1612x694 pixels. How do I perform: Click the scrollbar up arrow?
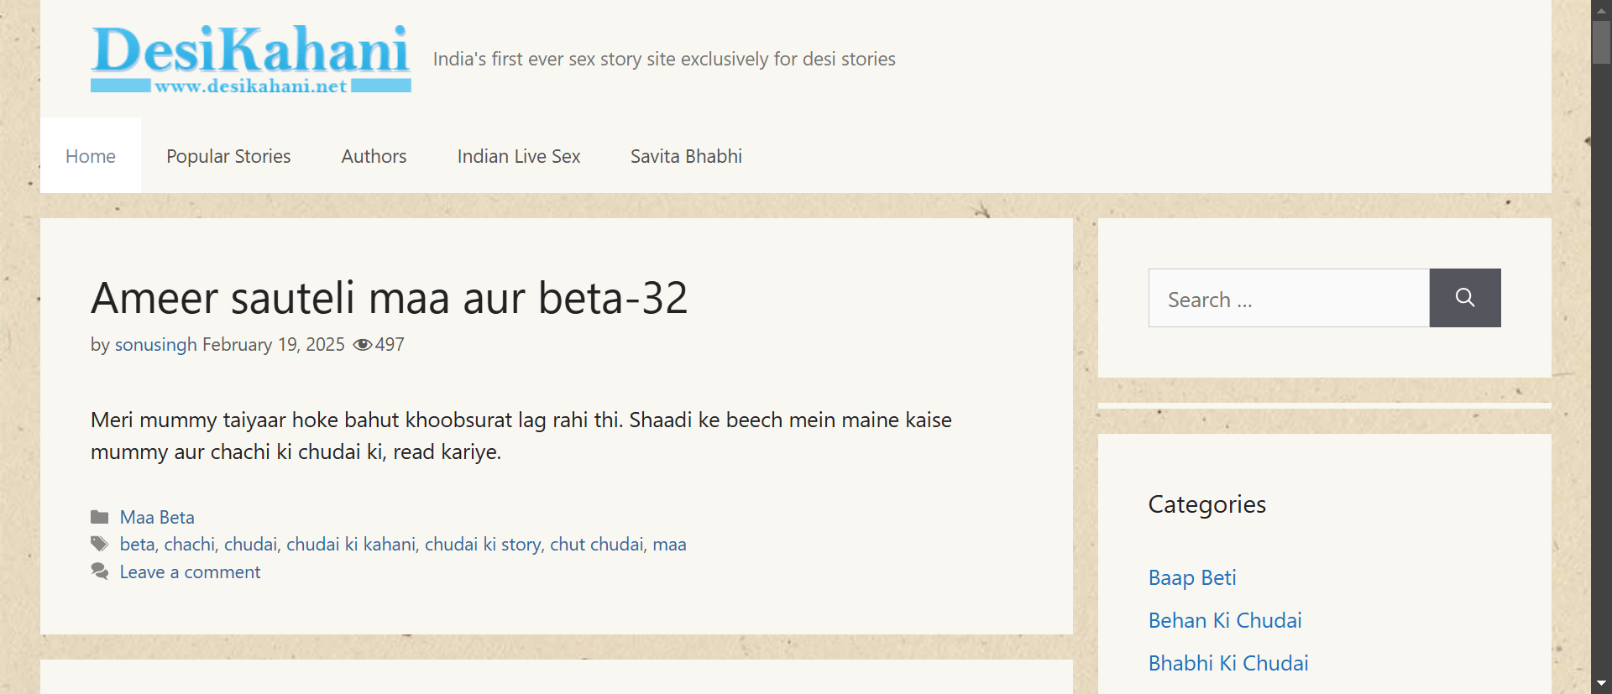(1601, 9)
